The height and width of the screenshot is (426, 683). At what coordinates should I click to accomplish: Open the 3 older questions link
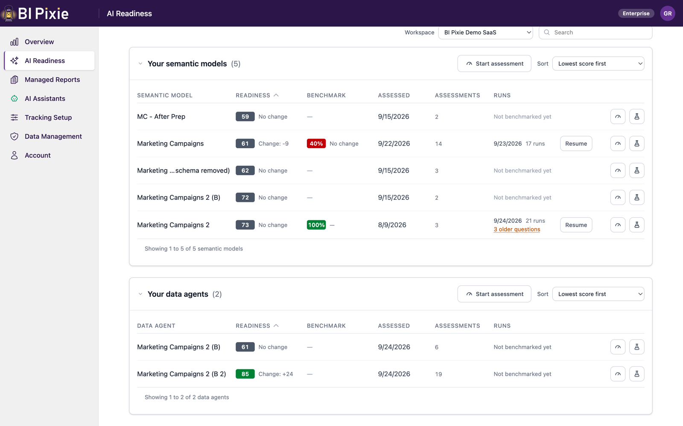point(517,229)
